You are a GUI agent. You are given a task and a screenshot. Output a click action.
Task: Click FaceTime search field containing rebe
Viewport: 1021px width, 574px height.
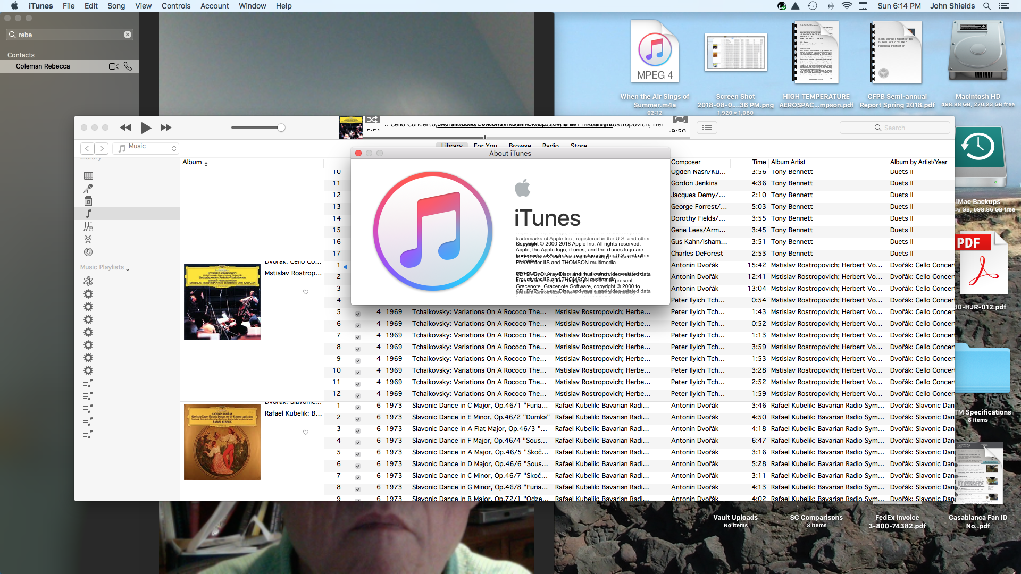click(x=70, y=35)
